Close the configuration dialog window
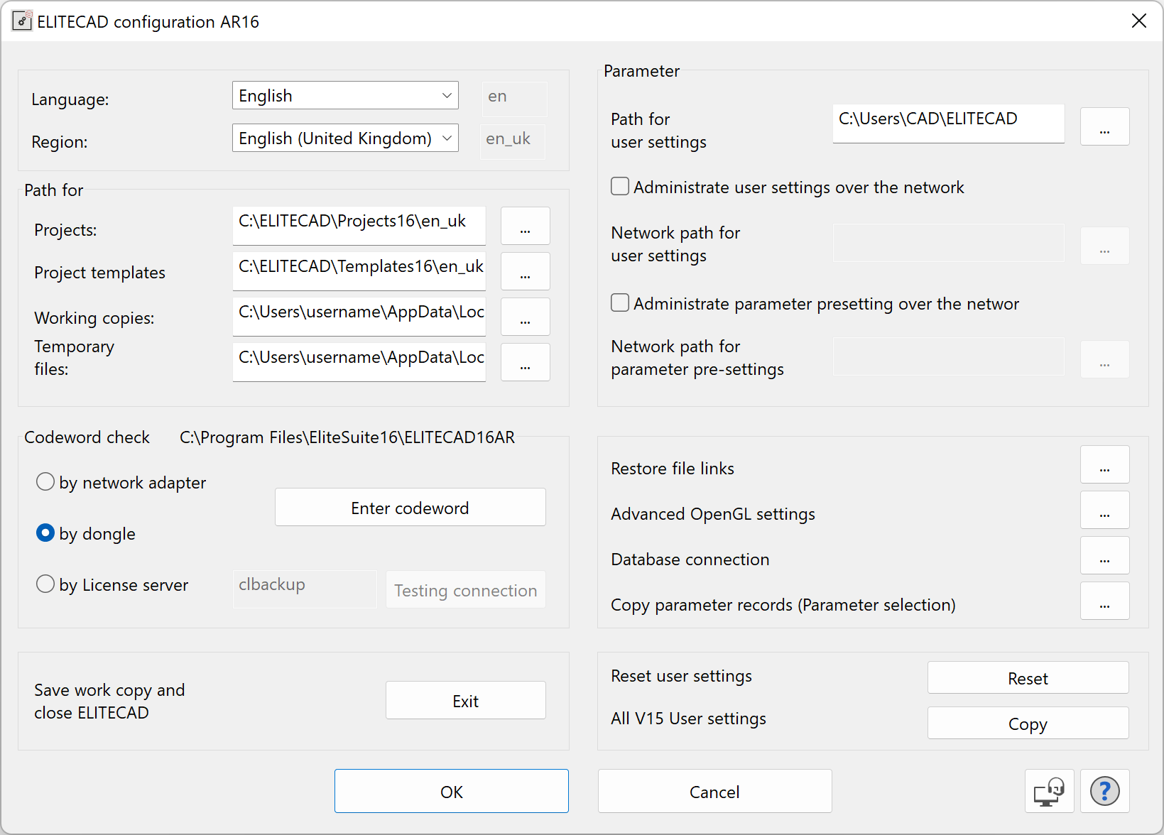Screen dimensions: 1164x835 coord(1138,21)
